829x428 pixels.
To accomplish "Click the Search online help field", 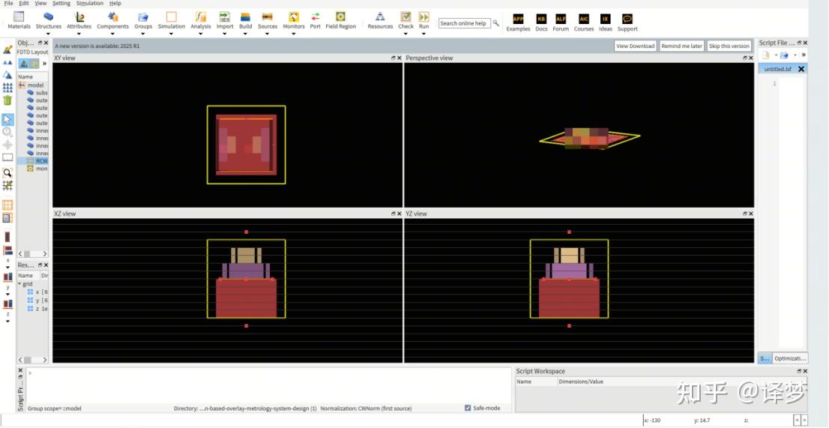I will 464,23.
